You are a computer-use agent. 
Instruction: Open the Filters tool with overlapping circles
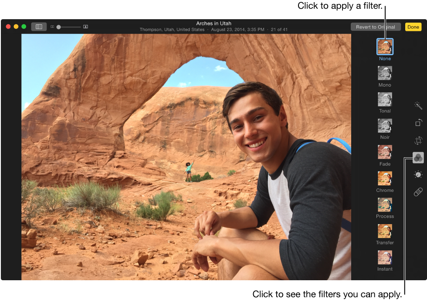[x=418, y=158]
